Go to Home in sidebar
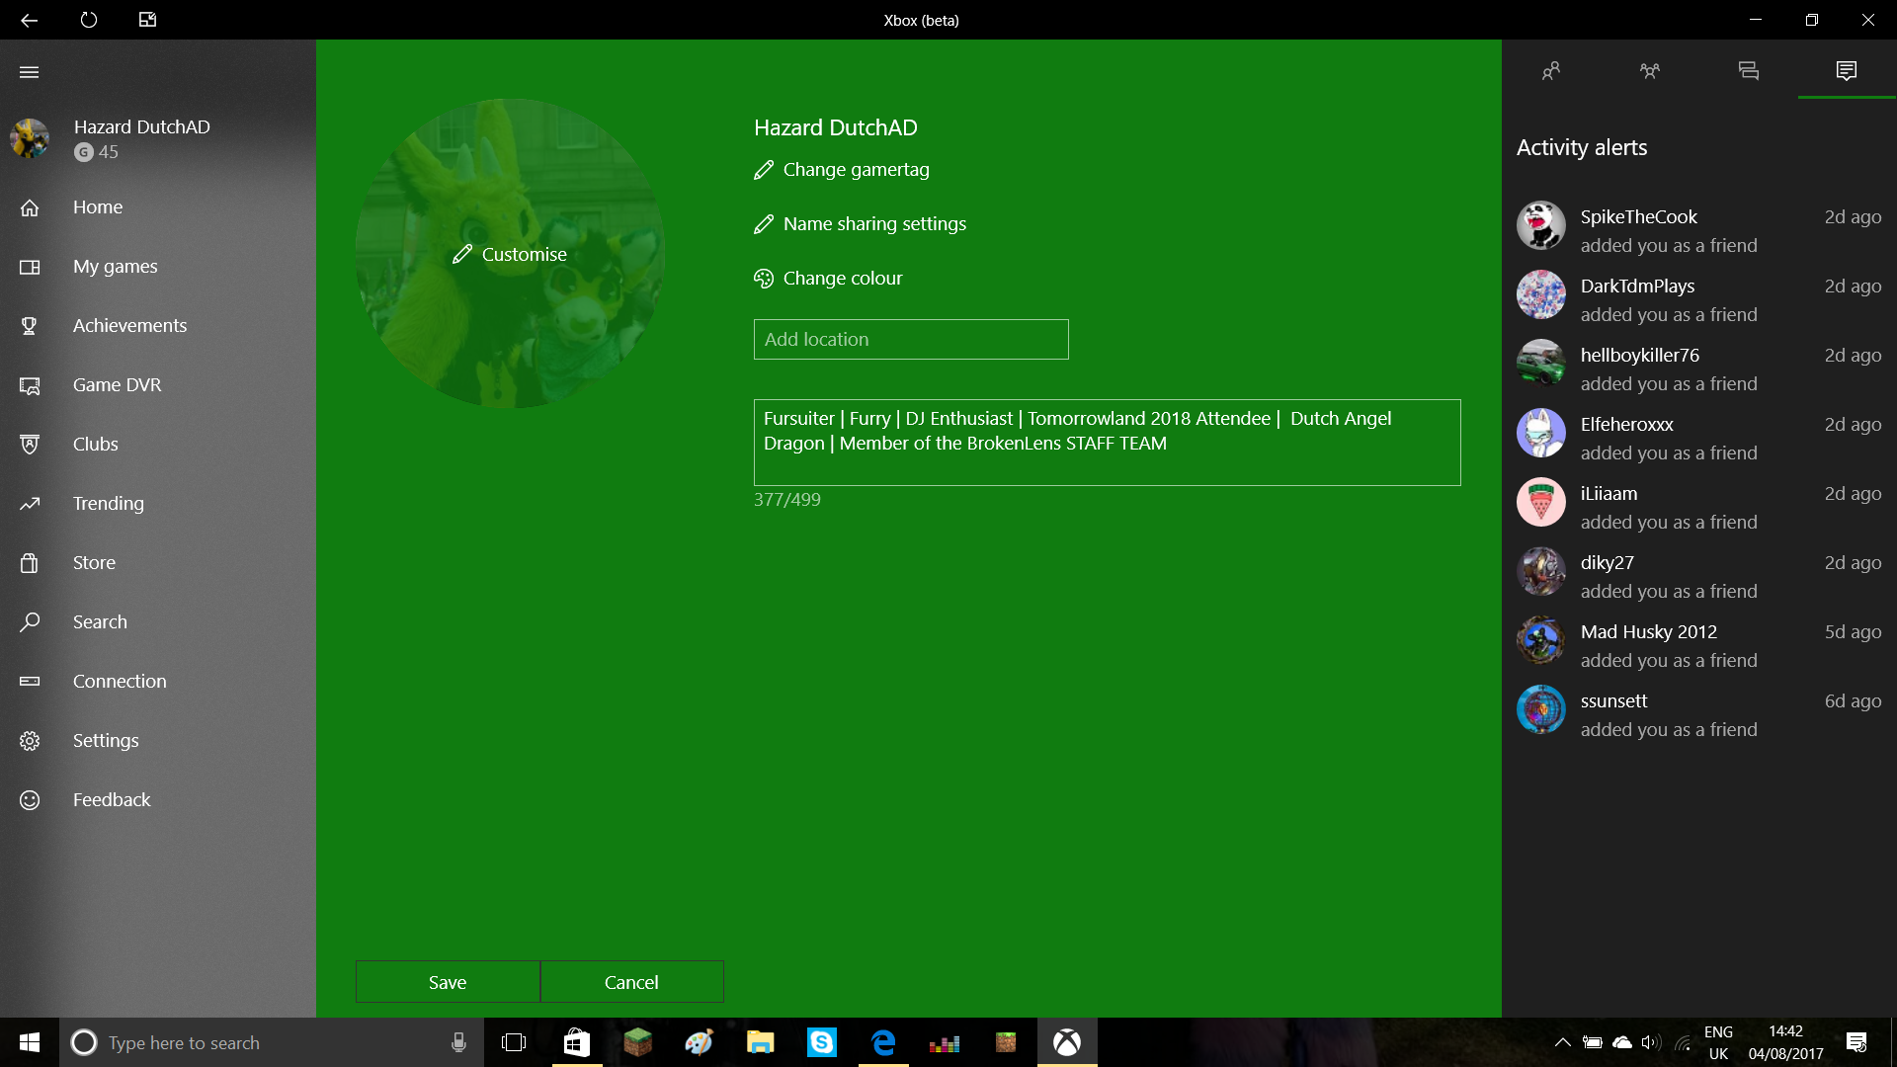This screenshot has width=1897, height=1067. (x=158, y=207)
